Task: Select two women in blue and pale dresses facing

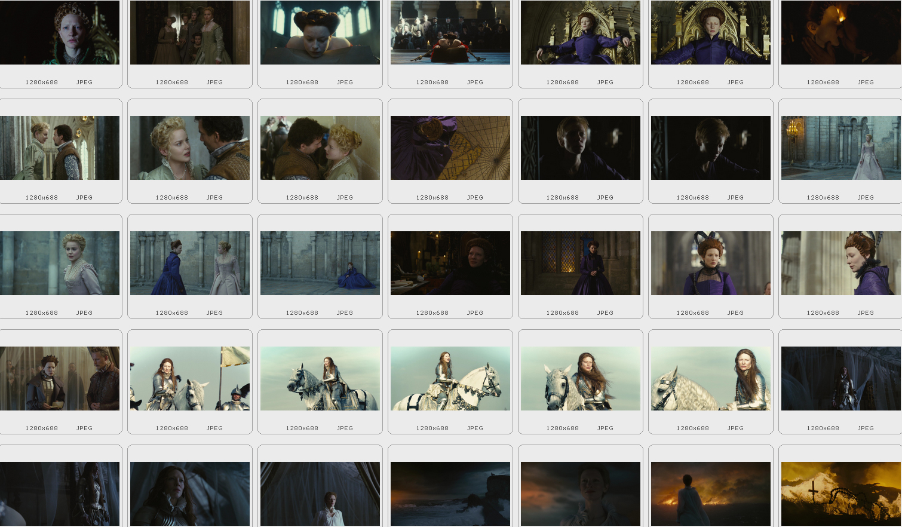Action: (x=190, y=263)
